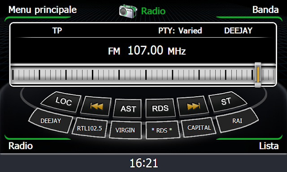
Task: Select the * RDS * preset
Action: tap(162, 130)
